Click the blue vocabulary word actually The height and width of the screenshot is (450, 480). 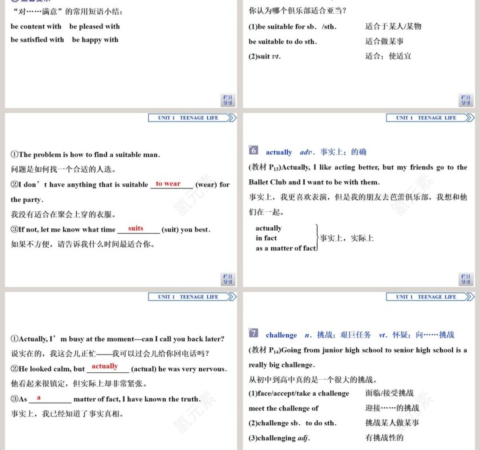(x=278, y=152)
